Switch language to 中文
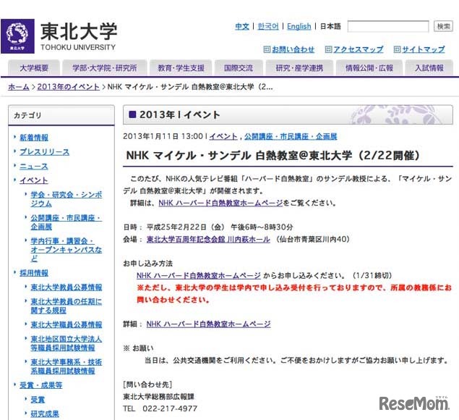Image resolution: width=459 pixels, height=420 pixels. click(242, 26)
